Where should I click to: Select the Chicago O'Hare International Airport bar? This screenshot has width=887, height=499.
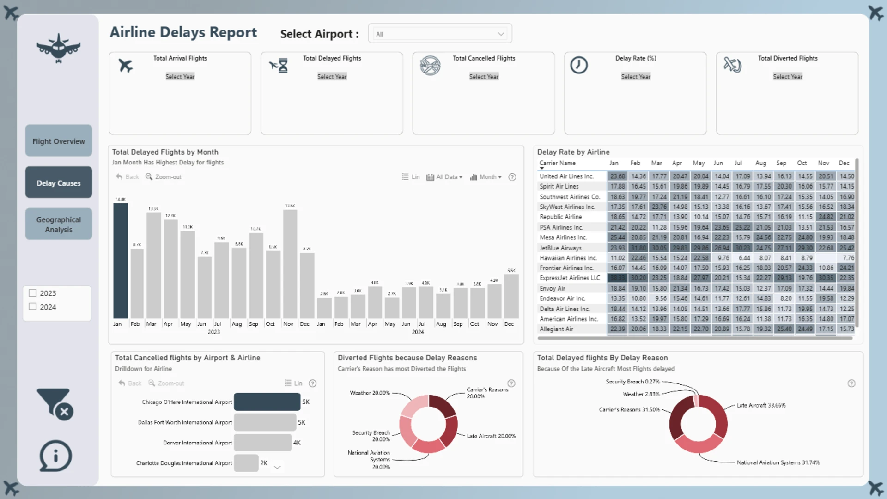tap(267, 402)
